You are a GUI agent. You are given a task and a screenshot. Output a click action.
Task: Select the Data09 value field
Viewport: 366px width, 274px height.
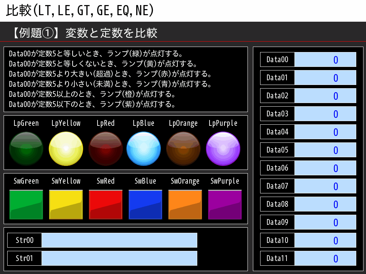point(325,222)
